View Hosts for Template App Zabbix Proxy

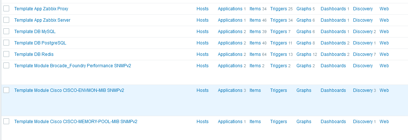coord(203,9)
